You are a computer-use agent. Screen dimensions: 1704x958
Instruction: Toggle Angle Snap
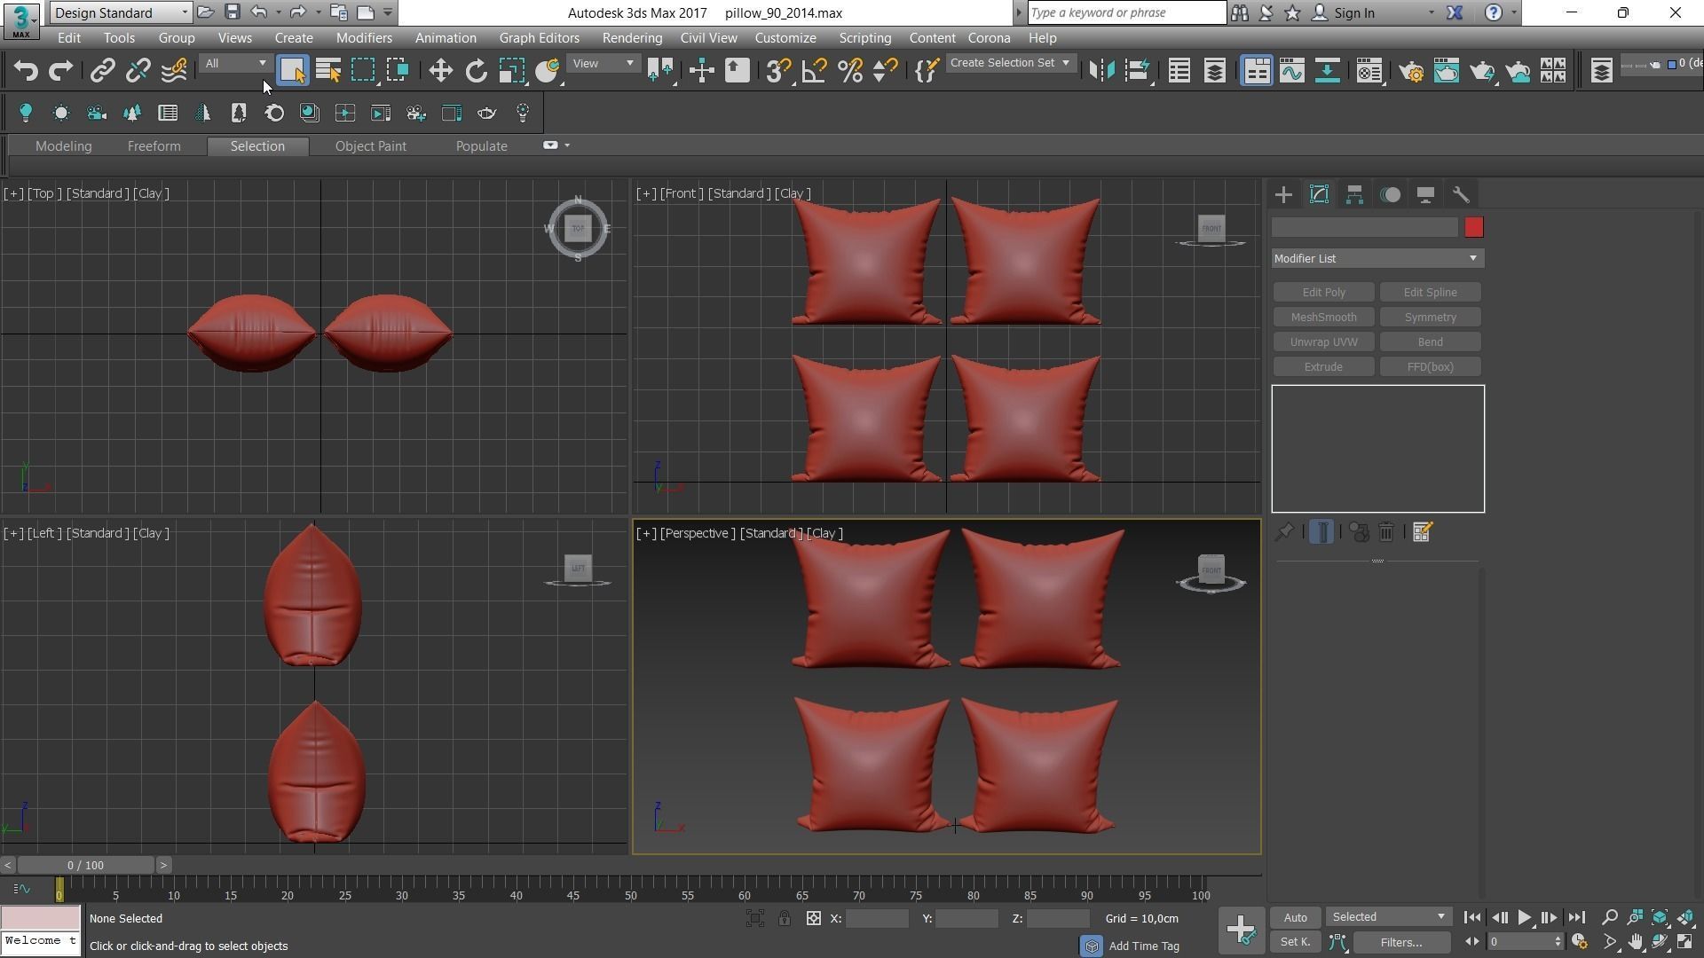point(814,70)
